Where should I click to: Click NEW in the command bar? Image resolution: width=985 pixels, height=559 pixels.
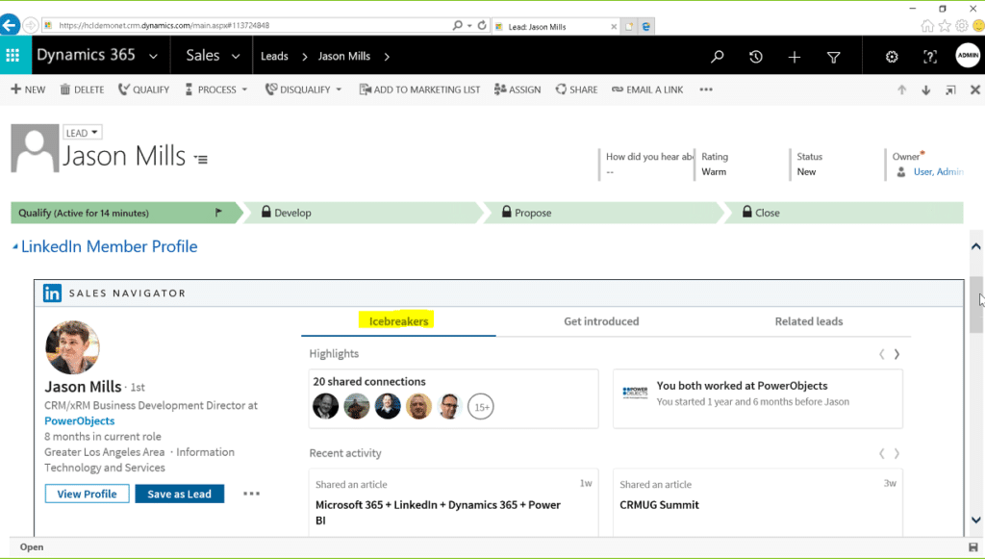(x=28, y=89)
